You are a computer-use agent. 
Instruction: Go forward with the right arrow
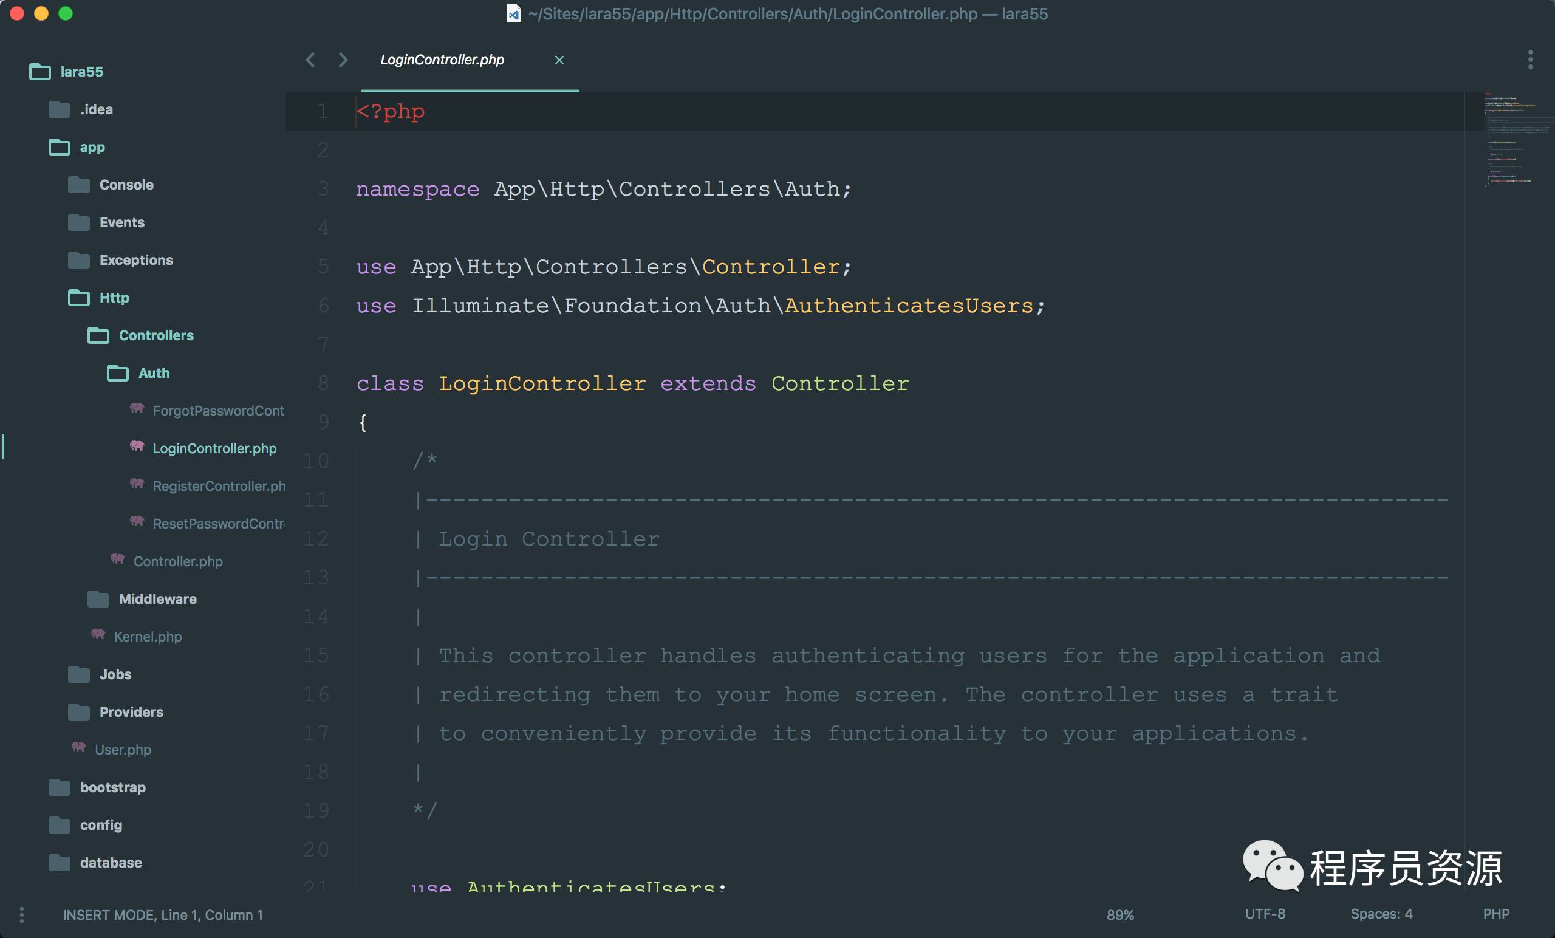coord(343,60)
